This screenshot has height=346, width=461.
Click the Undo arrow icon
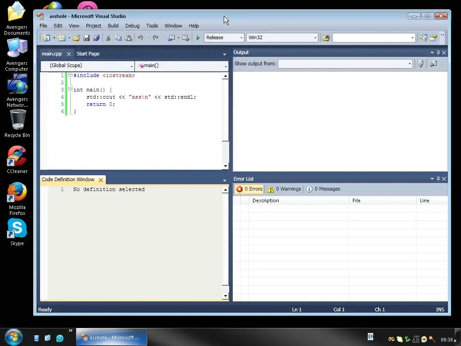pos(140,38)
